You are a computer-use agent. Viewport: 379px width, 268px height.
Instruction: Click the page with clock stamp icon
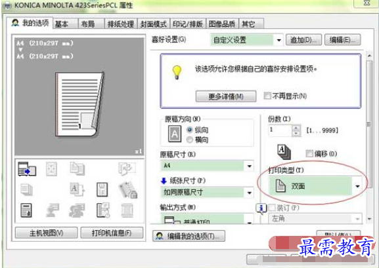click(103, 210)
